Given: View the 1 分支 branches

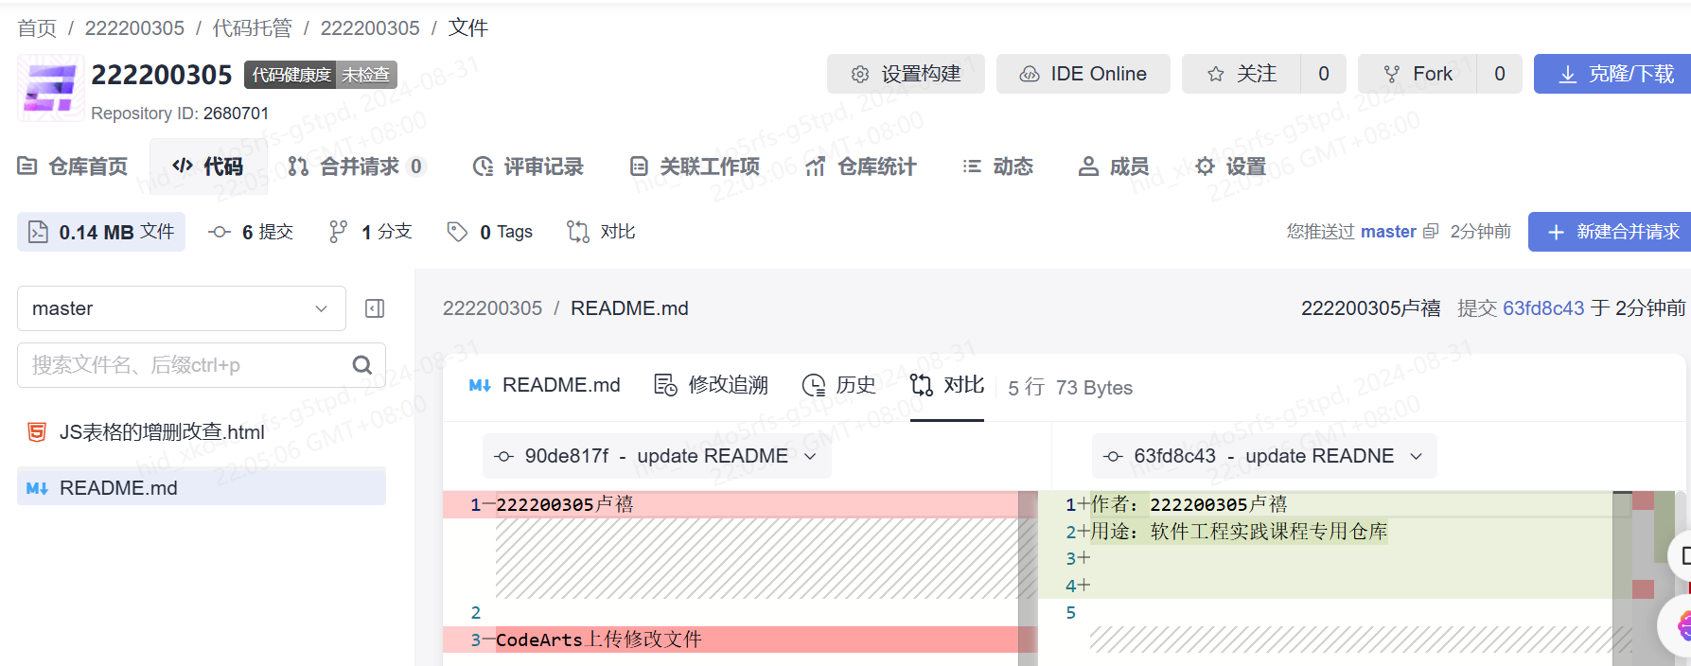Looking at the screenshot, I should click(370, 232).
